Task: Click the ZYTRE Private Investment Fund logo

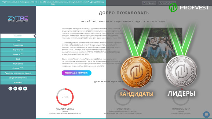Action: [x=18, y=19]
